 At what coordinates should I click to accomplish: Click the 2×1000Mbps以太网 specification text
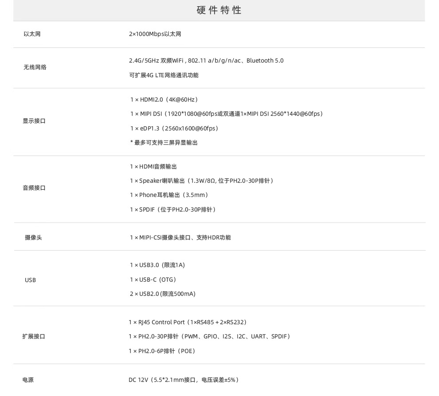(x=155, y=34)
